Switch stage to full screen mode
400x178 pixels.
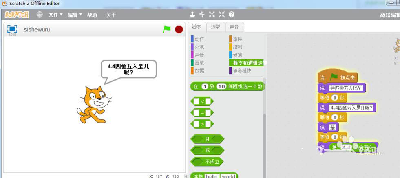(x=12, y=29)
